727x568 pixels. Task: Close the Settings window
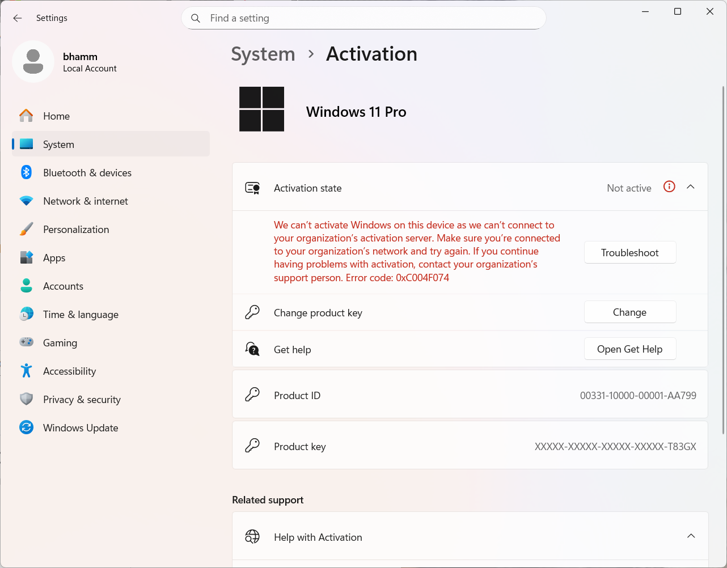pyautogui.click(x=710, y=11)
